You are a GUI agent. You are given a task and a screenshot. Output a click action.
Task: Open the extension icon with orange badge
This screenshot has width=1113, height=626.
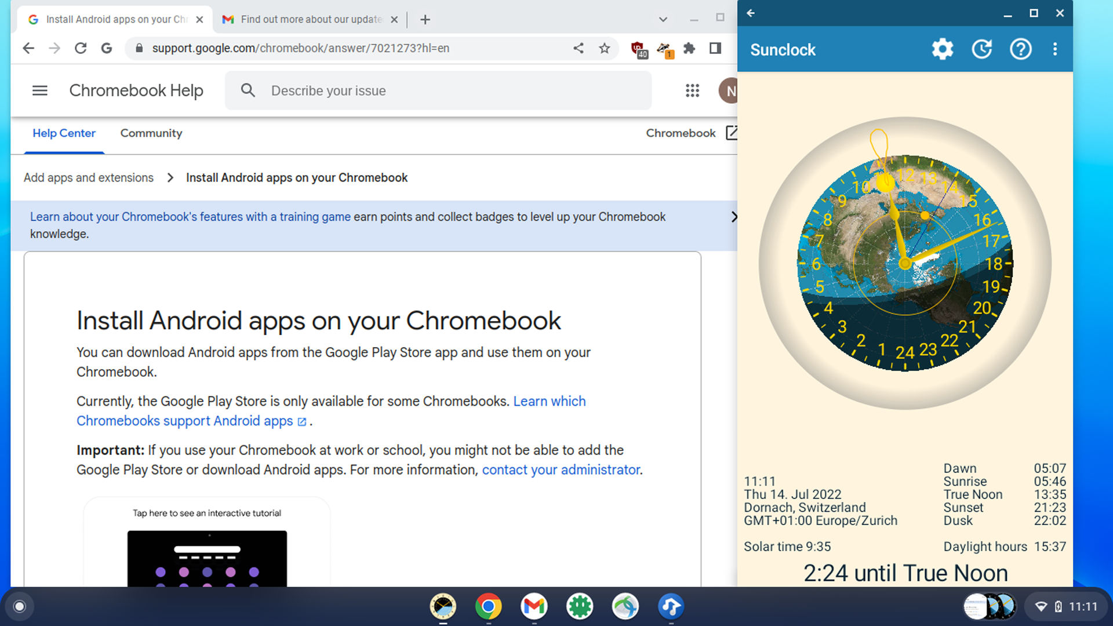click(664, 49)
